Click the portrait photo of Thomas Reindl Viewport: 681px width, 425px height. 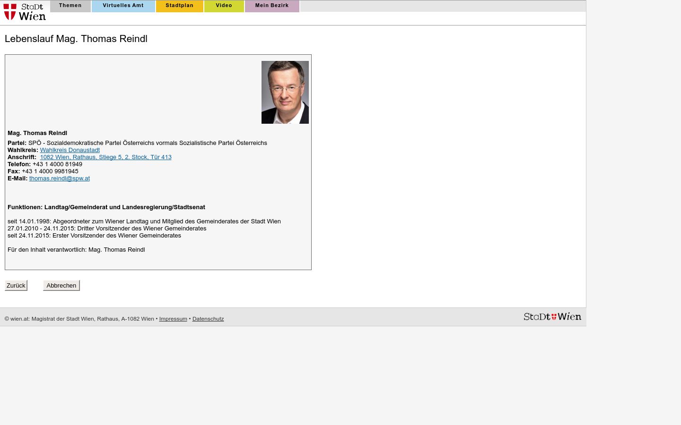(285, 92)
